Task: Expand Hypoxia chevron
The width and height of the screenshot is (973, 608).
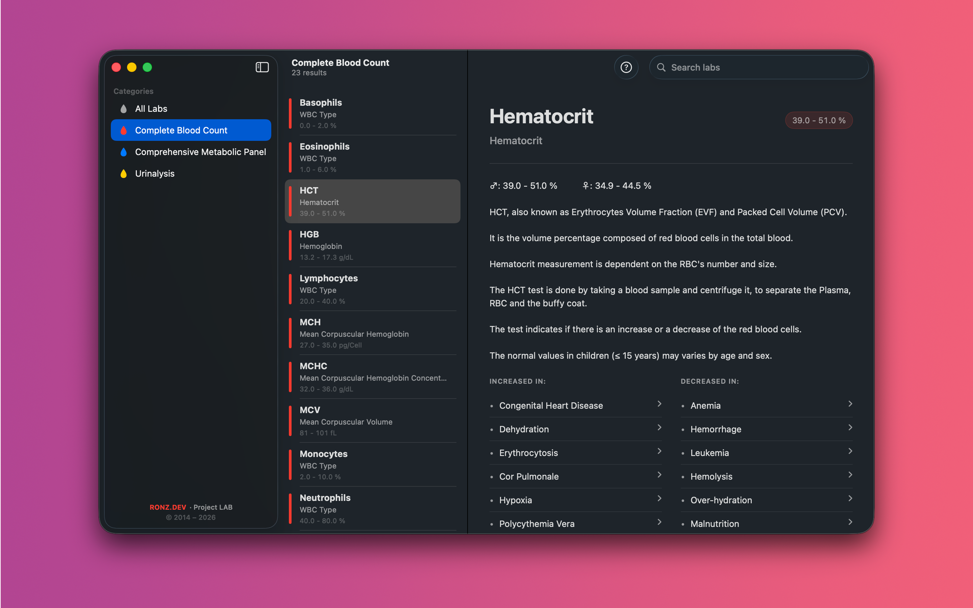Action: [659, 499]
